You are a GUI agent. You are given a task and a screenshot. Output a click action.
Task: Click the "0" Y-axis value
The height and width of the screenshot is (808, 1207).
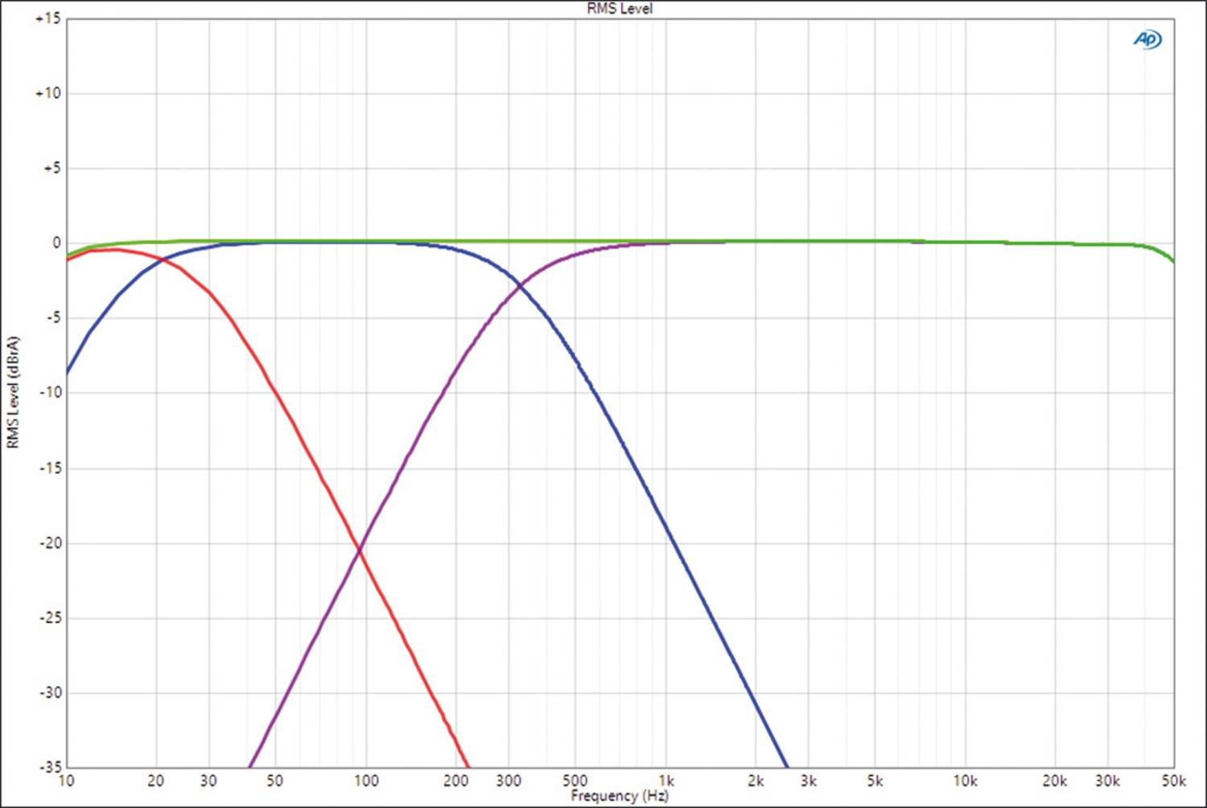coord(56,243)
